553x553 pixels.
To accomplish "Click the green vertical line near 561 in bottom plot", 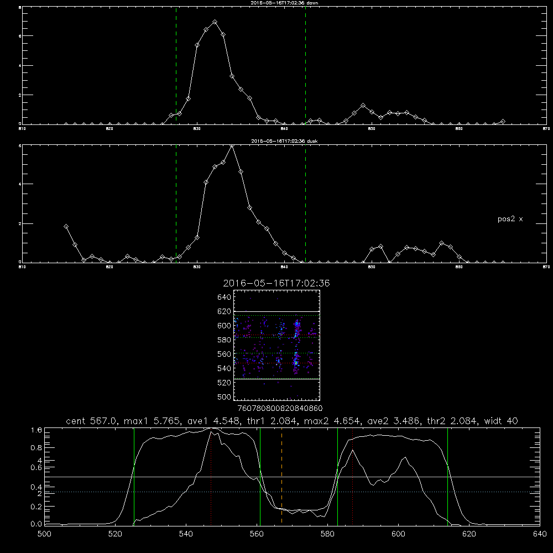I will coord(260,477).
